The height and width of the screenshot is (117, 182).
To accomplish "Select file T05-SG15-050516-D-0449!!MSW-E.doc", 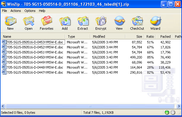I will (35, 62).
